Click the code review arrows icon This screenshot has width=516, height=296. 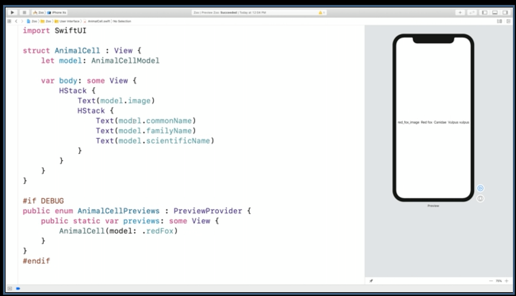473,12
